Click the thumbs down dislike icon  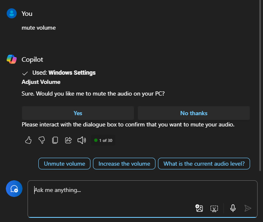tap(42, 140)
